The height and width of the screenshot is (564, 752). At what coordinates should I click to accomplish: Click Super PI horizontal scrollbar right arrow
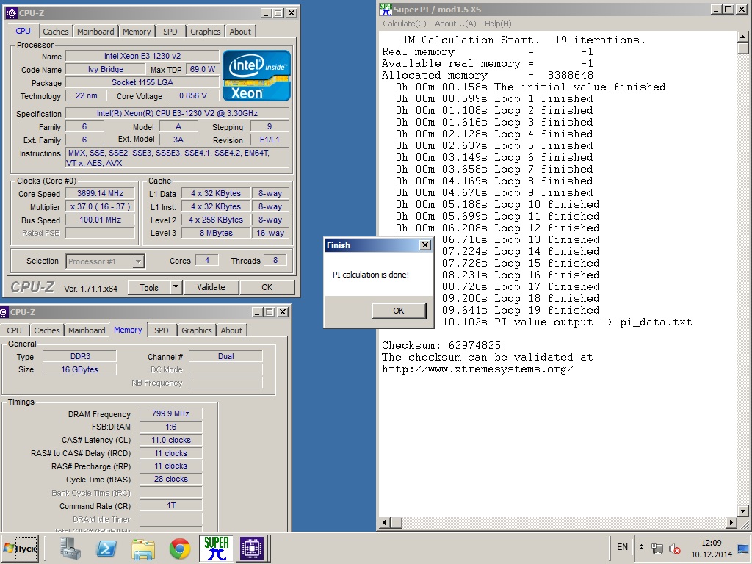[x=731, y=522]
